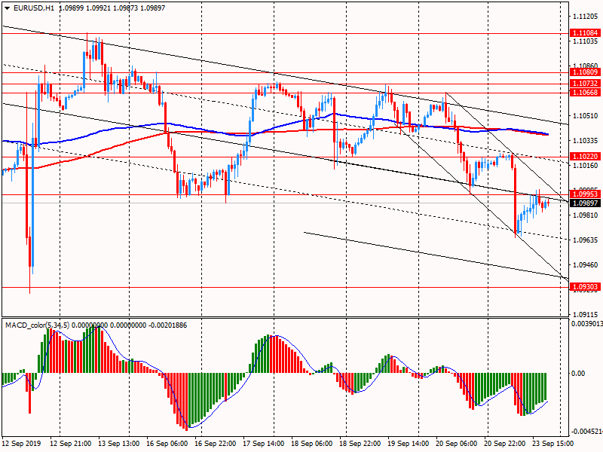This screenshot has width=603, height=452.
Task: Click the 17 Sep 14:00 time axis label
Action: (263, 444)
